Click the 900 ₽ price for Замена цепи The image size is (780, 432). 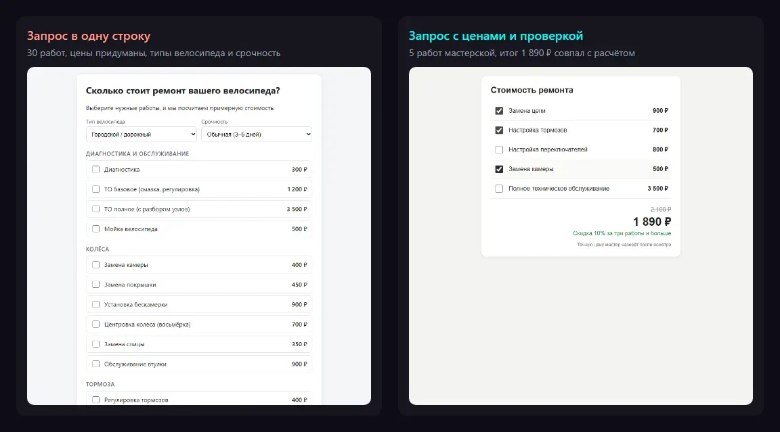click(661, 111)
